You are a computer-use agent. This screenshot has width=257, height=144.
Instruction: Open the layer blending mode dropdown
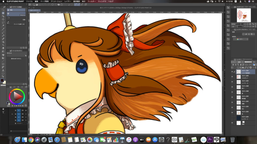click(x=240, y=62)
